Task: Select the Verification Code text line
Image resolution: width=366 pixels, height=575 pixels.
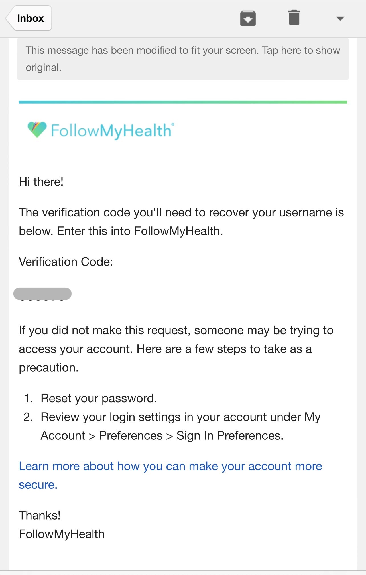Action: pyautogui.click(x=66, y=261)
